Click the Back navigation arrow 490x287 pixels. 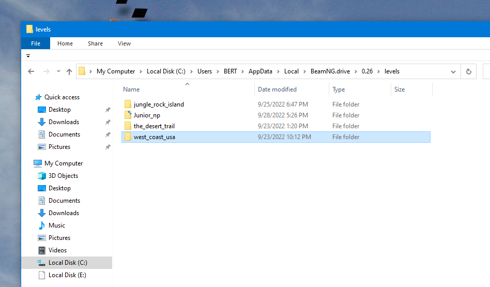click(31, 71)
